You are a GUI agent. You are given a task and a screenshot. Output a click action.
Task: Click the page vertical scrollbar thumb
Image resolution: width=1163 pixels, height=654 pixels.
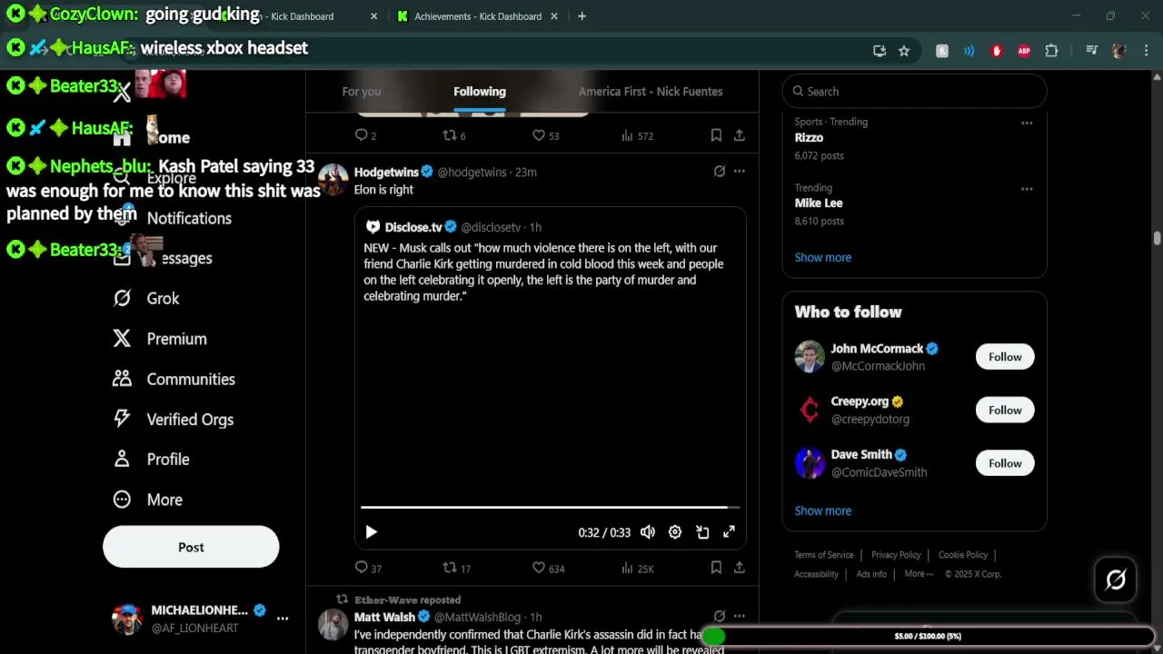pos(1157,239)
